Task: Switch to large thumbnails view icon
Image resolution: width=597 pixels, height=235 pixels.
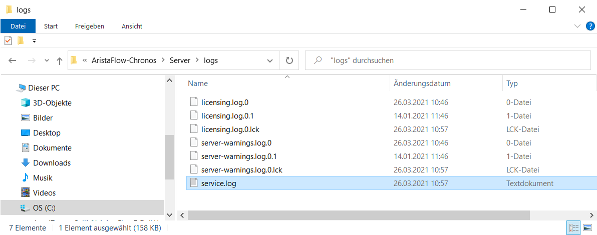Action: click(x=587, y=228)
